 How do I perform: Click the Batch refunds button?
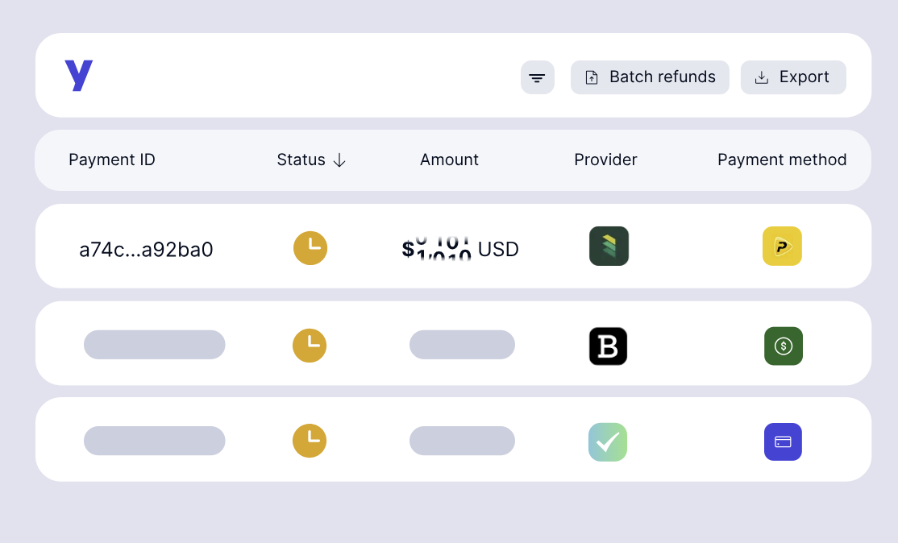click(650, 77)
